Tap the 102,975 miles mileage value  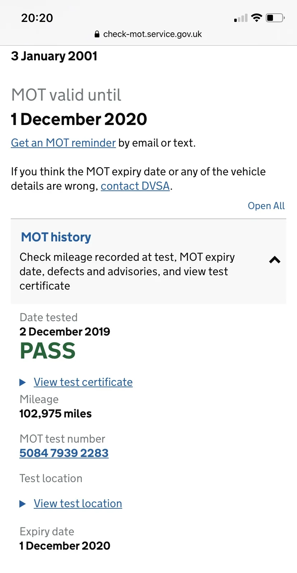[x=56, y=413]
